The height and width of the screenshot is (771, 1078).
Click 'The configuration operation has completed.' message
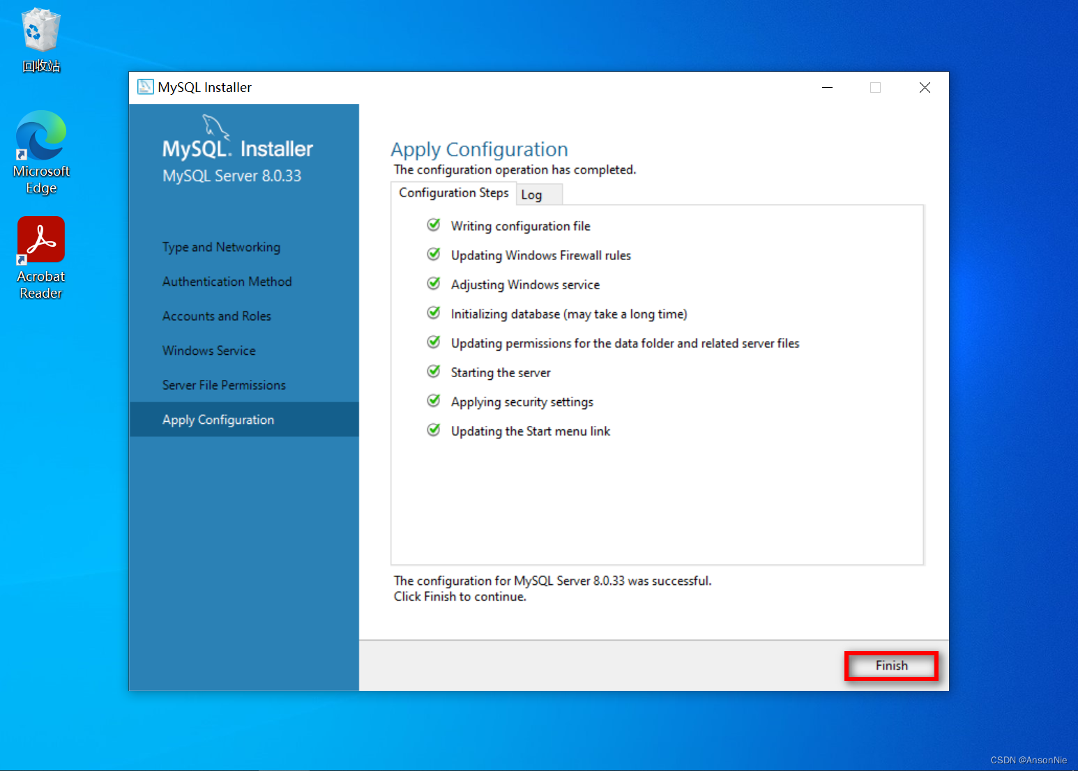[515, 169]
